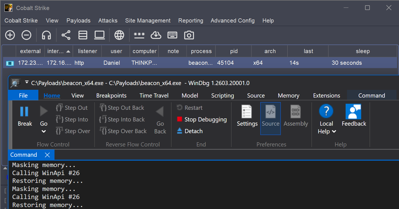Screen dimensions: 399x209
Task: Close the Command tab with X
Action: (x=47, y=155)
